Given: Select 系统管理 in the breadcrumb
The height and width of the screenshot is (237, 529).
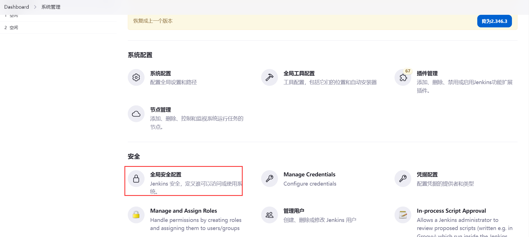Looking at the screenshot, I should click(x=51, y=7).
